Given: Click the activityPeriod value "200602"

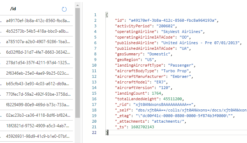Looking at the screenshot, I should tap(166, 26).
